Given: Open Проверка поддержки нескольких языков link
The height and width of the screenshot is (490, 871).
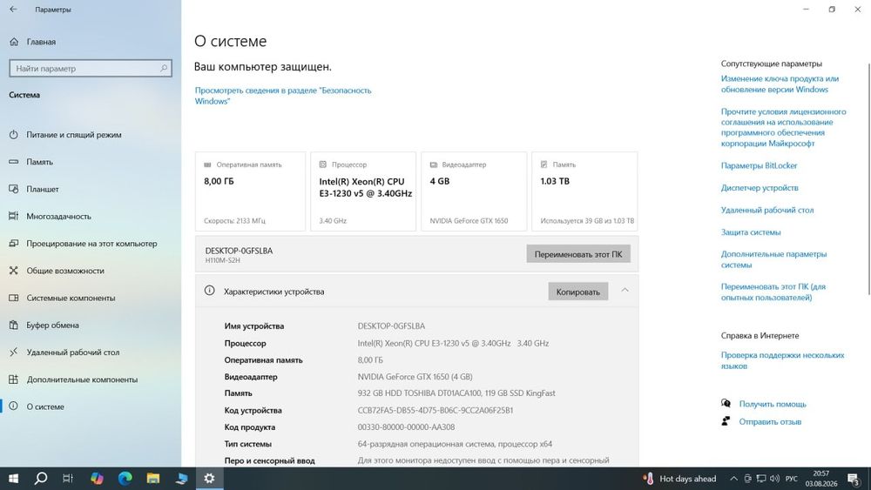Looking at the screenshot, I should [x=783, y=360].
